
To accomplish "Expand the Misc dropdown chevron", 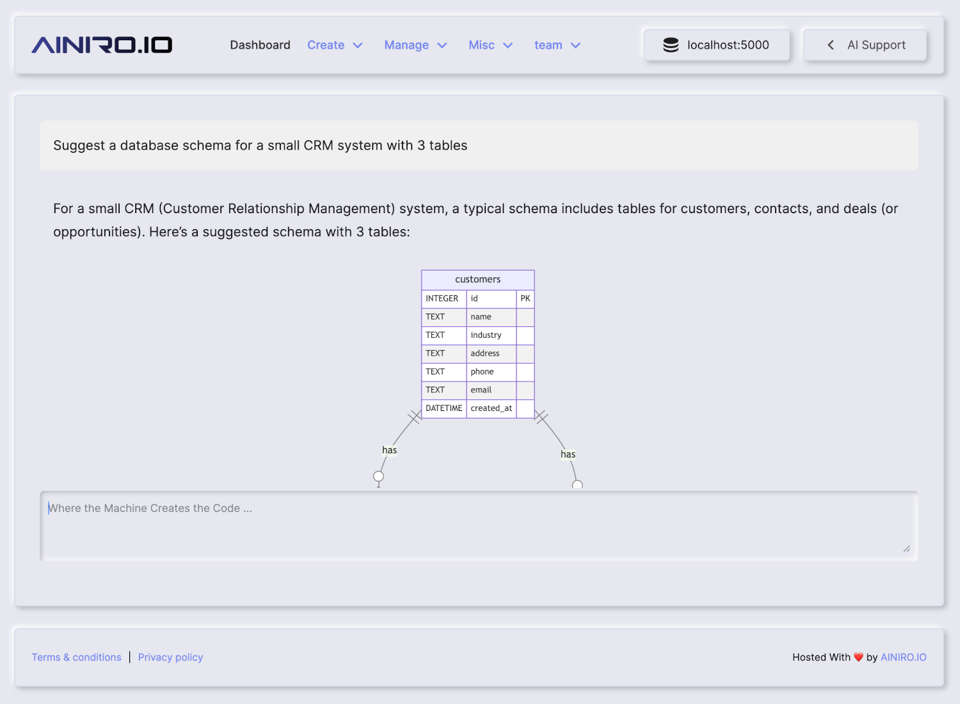I will pyautogui.click(x=508, y=45).
